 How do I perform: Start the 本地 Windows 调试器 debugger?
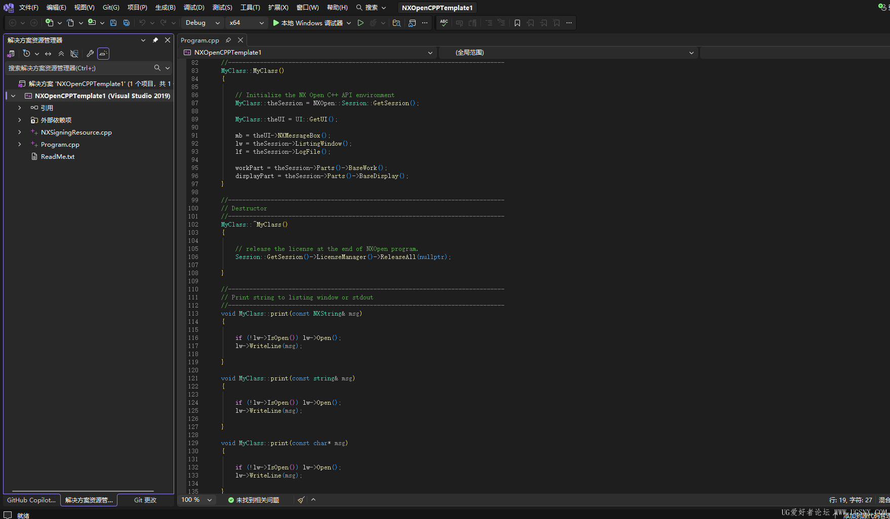(308, 23)
